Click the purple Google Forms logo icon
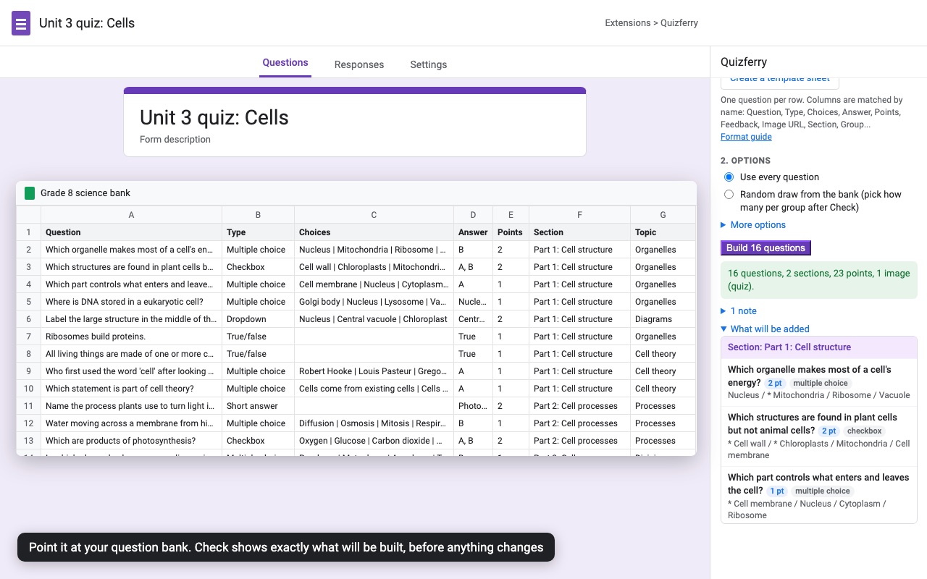 pyautogui.click(x=21, y=23)
